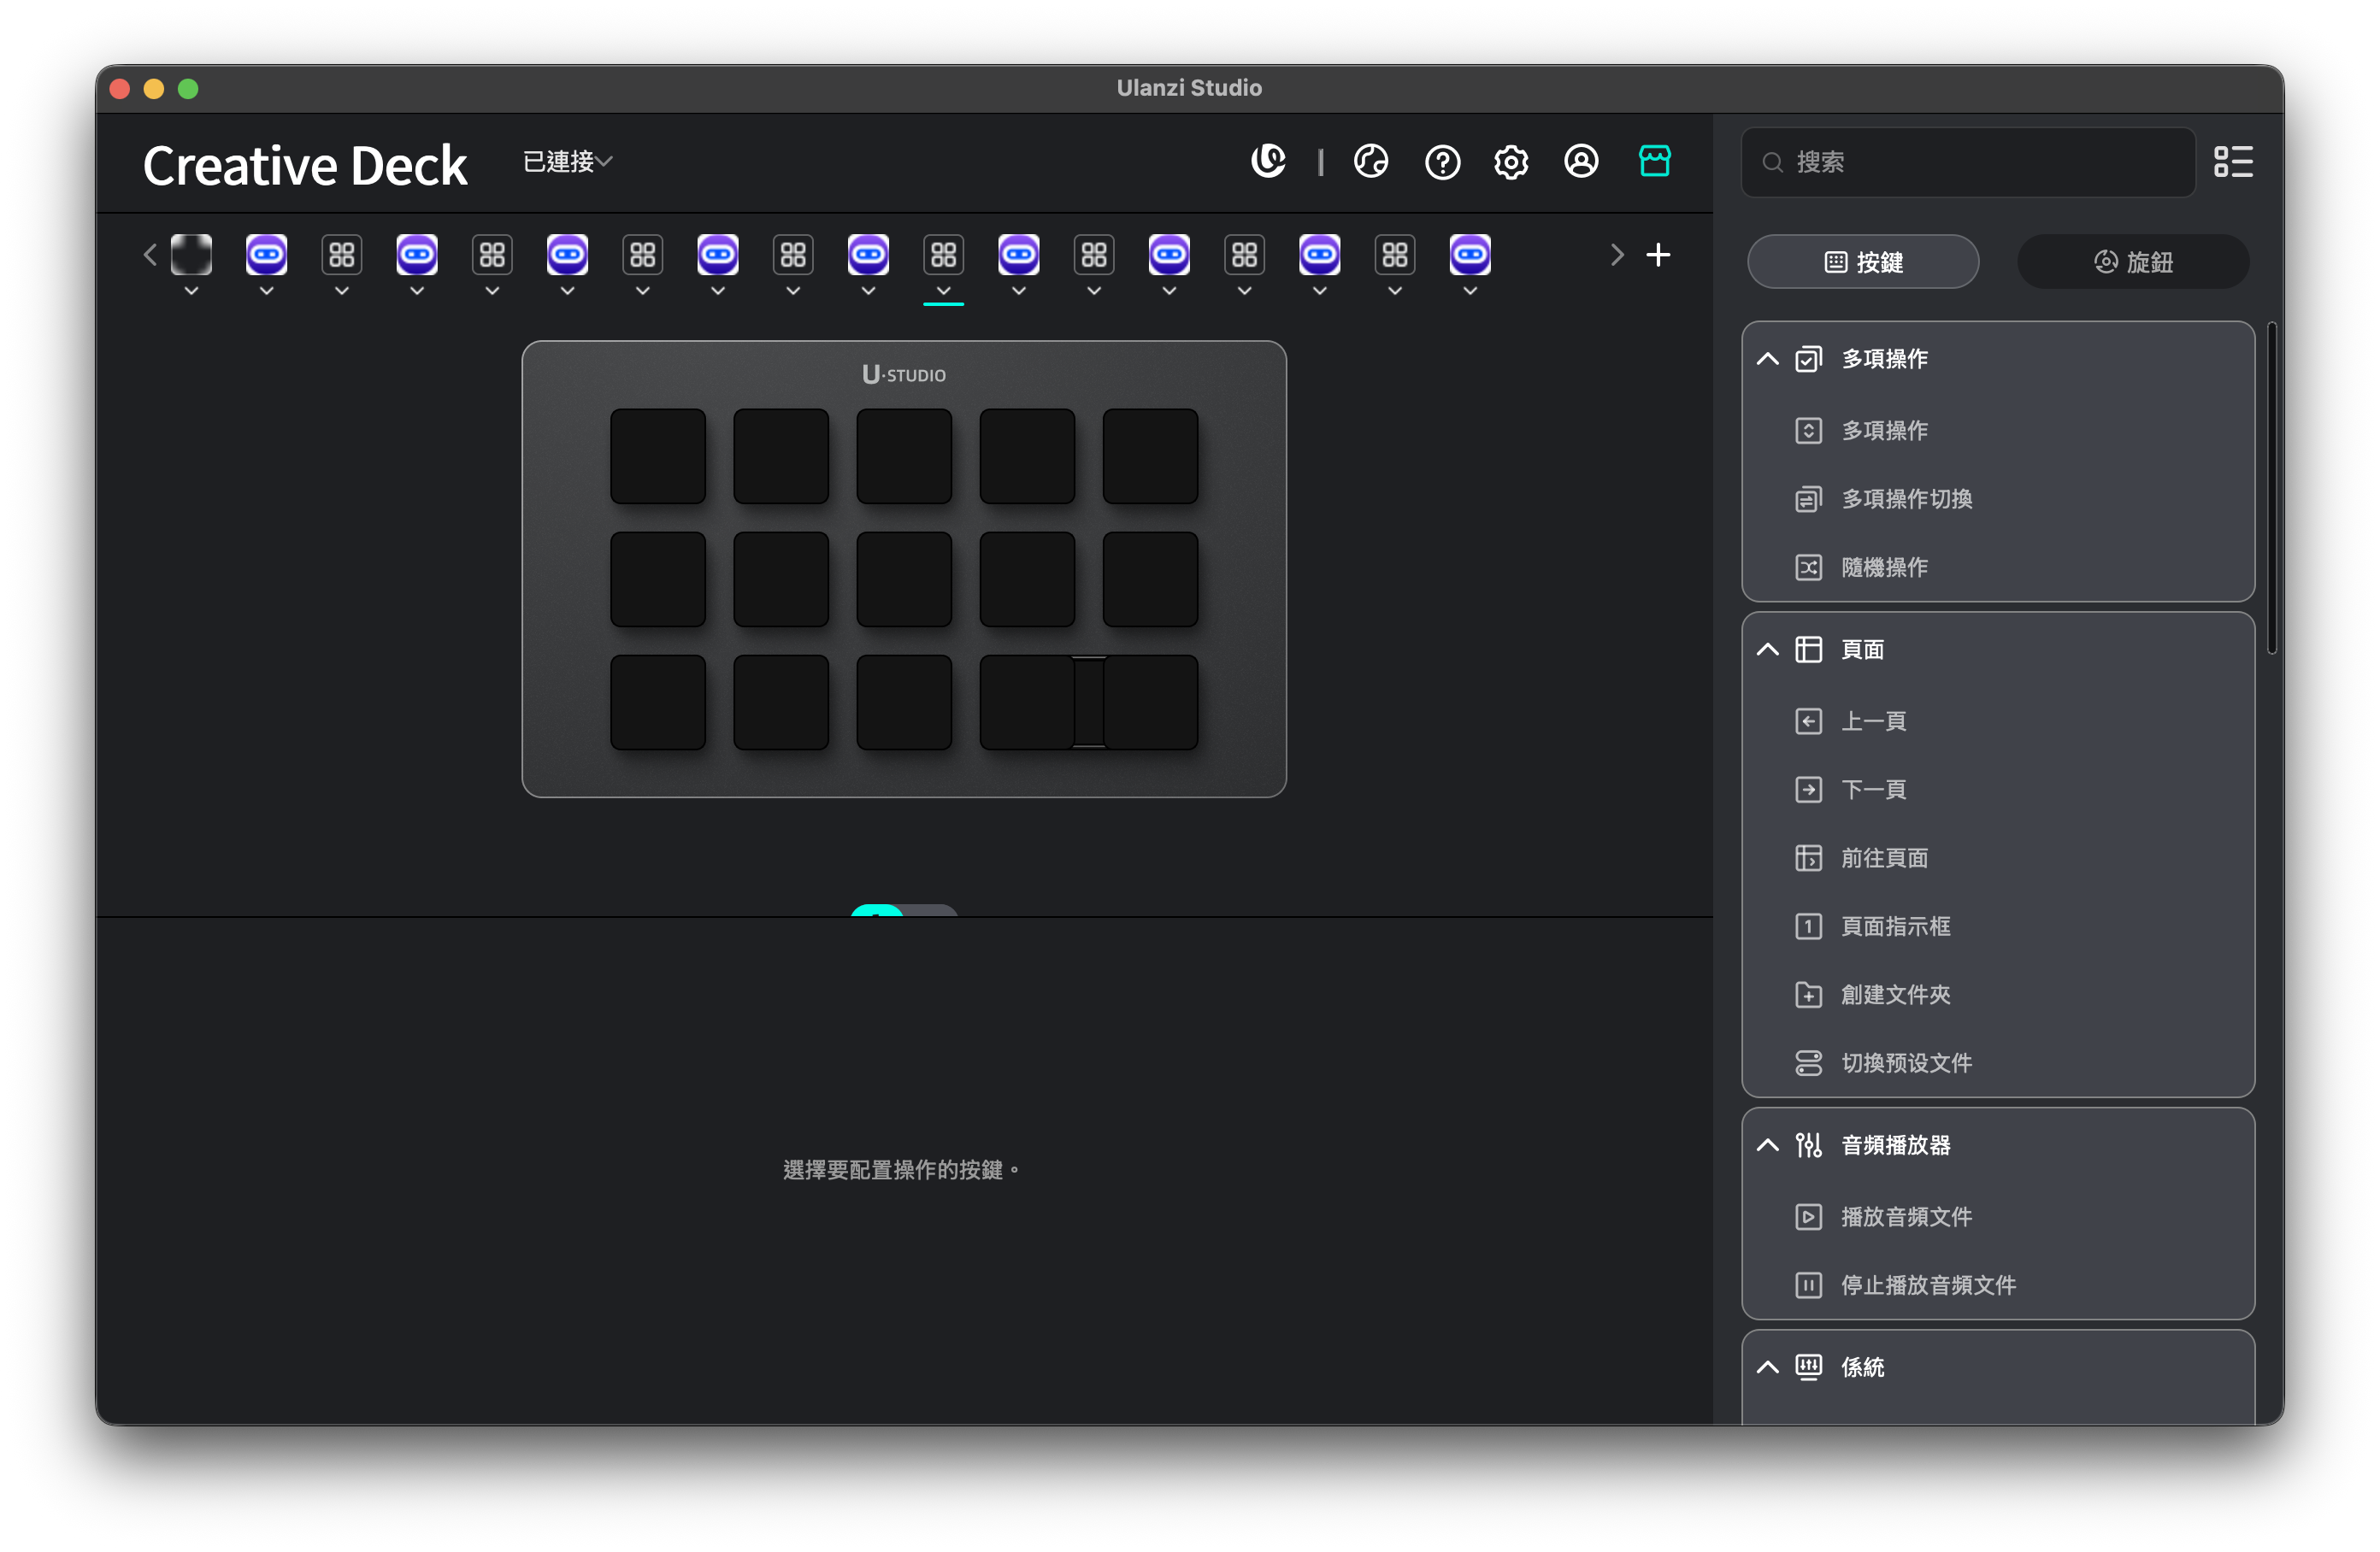Open the 已連接 device dropdown
The width and height of the screenshot is (2380, 1552).
568,161
